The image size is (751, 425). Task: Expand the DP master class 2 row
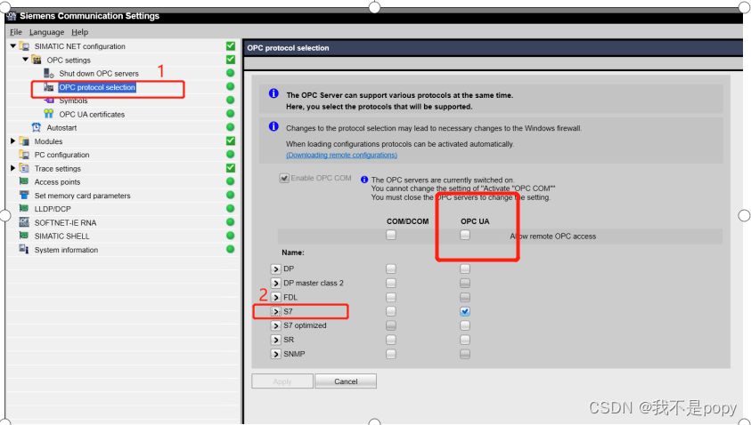pyautogui.click(x=275, y=283)
